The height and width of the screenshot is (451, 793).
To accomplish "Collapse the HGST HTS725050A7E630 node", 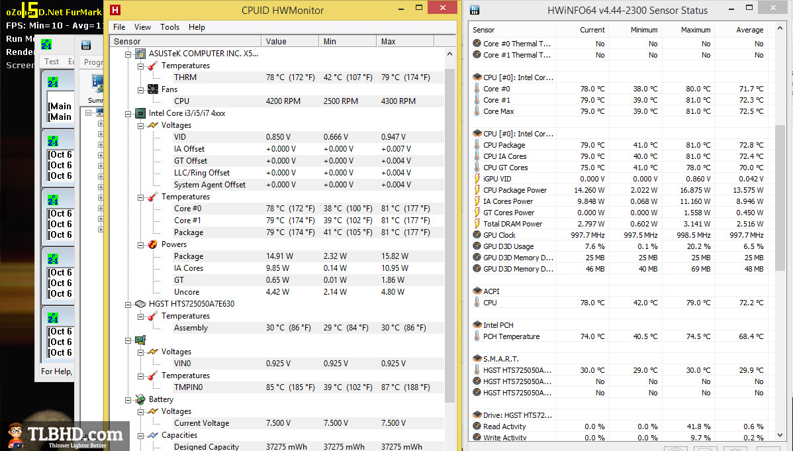I will (128, 304).
